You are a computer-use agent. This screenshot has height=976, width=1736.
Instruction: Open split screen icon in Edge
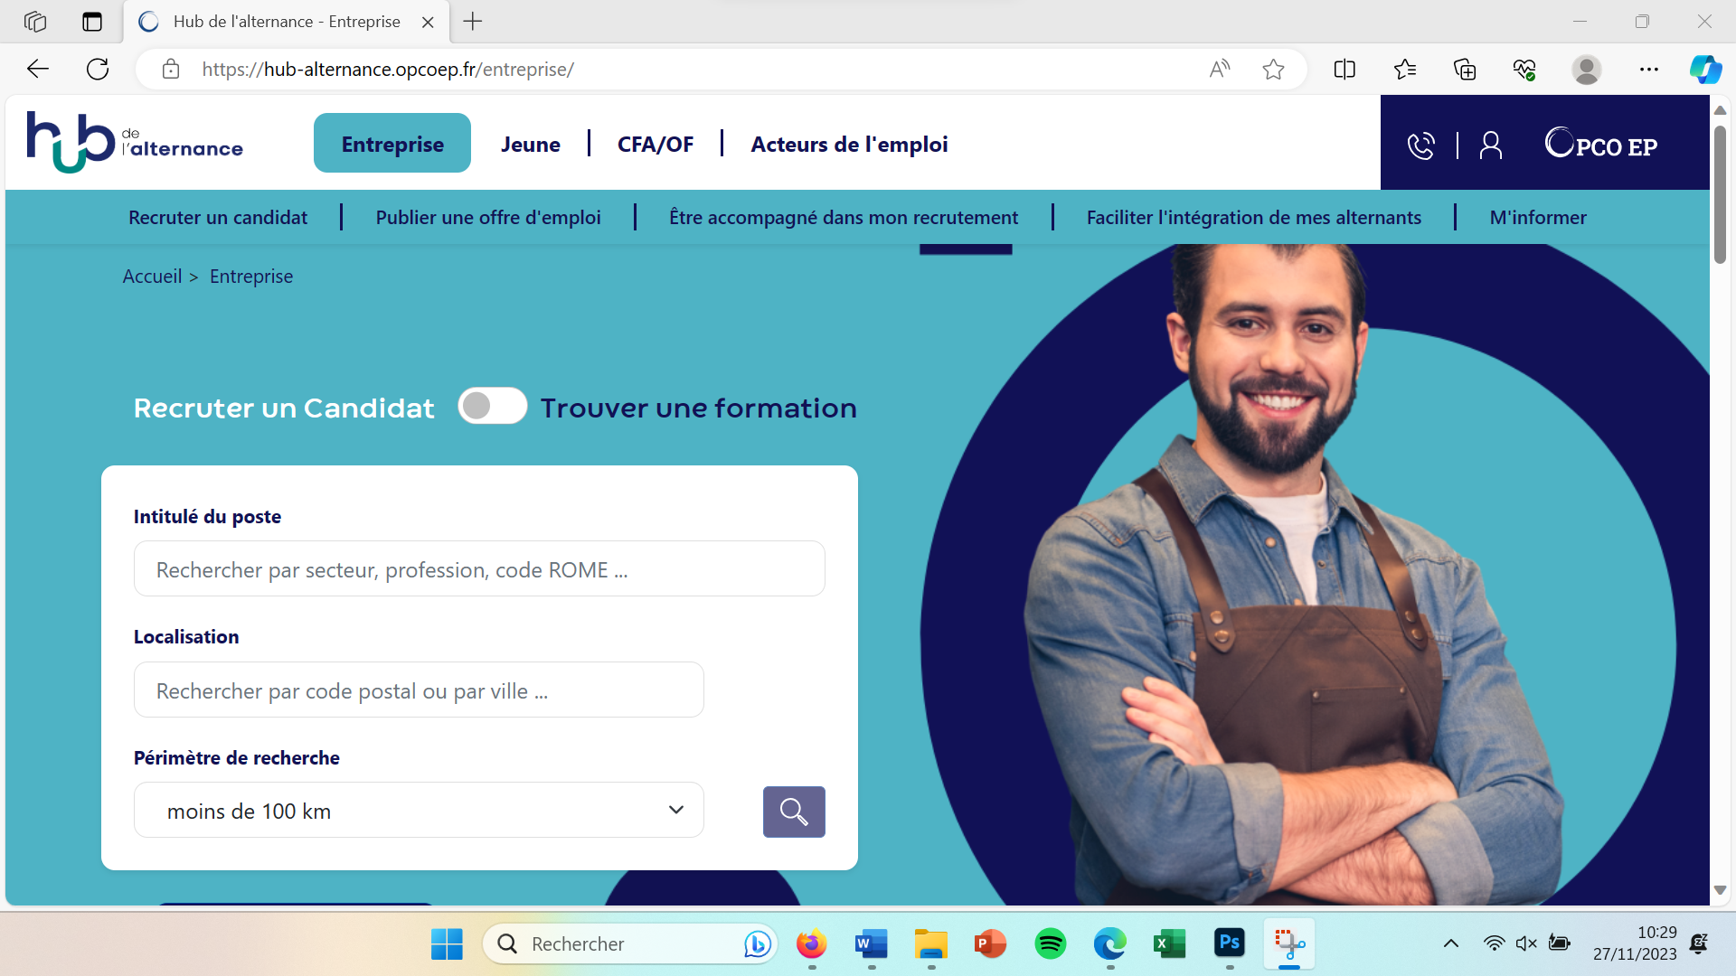(1344, 70)
